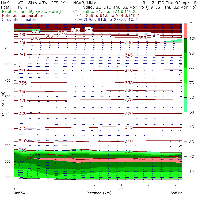Click the colorbar '50' tick label
Viewport: 198px width, 198px height.
(x=192, y=112)
